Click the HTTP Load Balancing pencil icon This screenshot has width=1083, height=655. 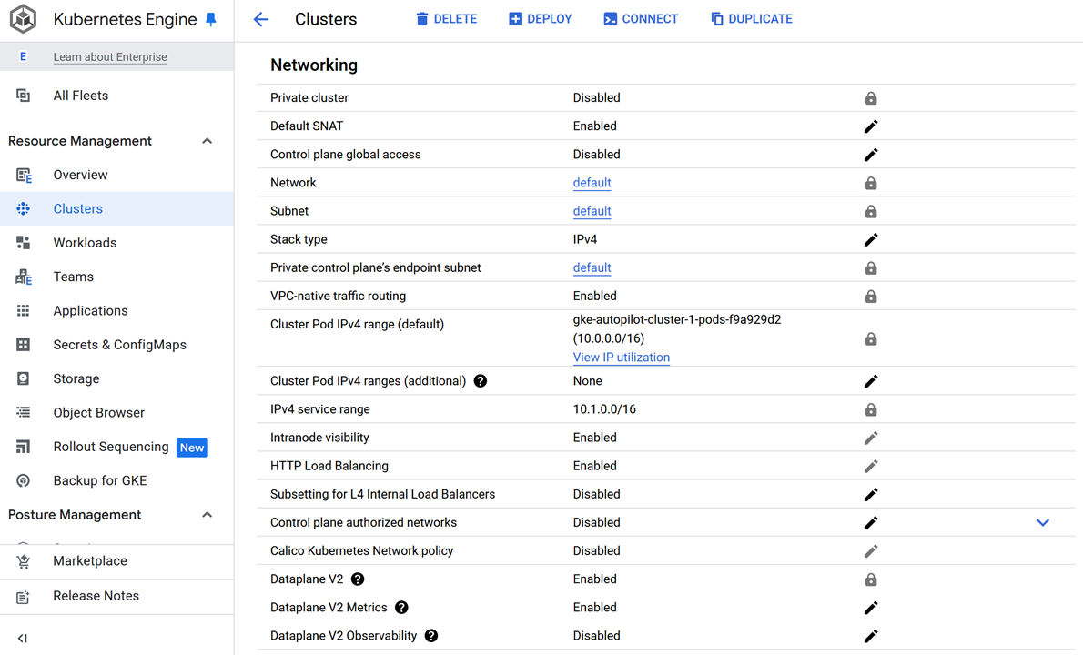(871, 466)
